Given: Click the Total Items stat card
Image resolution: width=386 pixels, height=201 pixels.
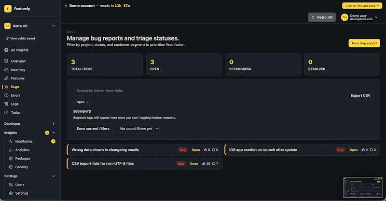Looking at the screenshot, I should (x=105, y=65).
